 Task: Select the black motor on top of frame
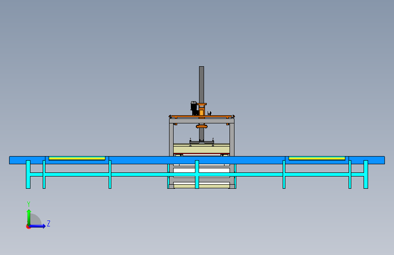[194, 108]
